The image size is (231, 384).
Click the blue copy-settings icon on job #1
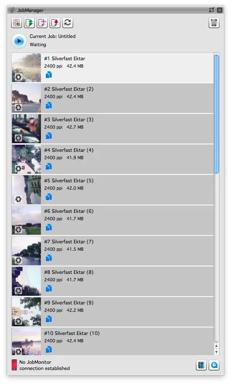click(49, 75)
